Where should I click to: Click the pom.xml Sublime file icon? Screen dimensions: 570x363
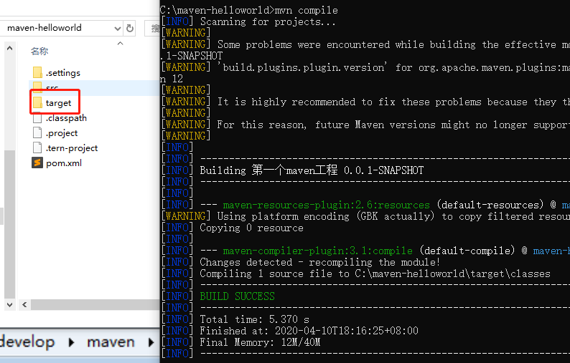point(37,163)
